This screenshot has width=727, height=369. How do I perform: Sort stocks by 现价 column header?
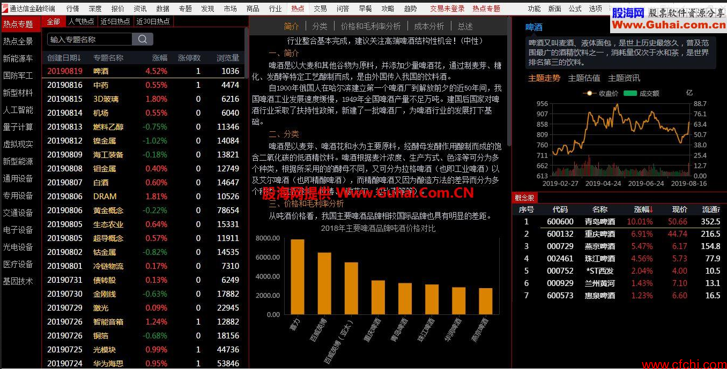coord(679,209)
